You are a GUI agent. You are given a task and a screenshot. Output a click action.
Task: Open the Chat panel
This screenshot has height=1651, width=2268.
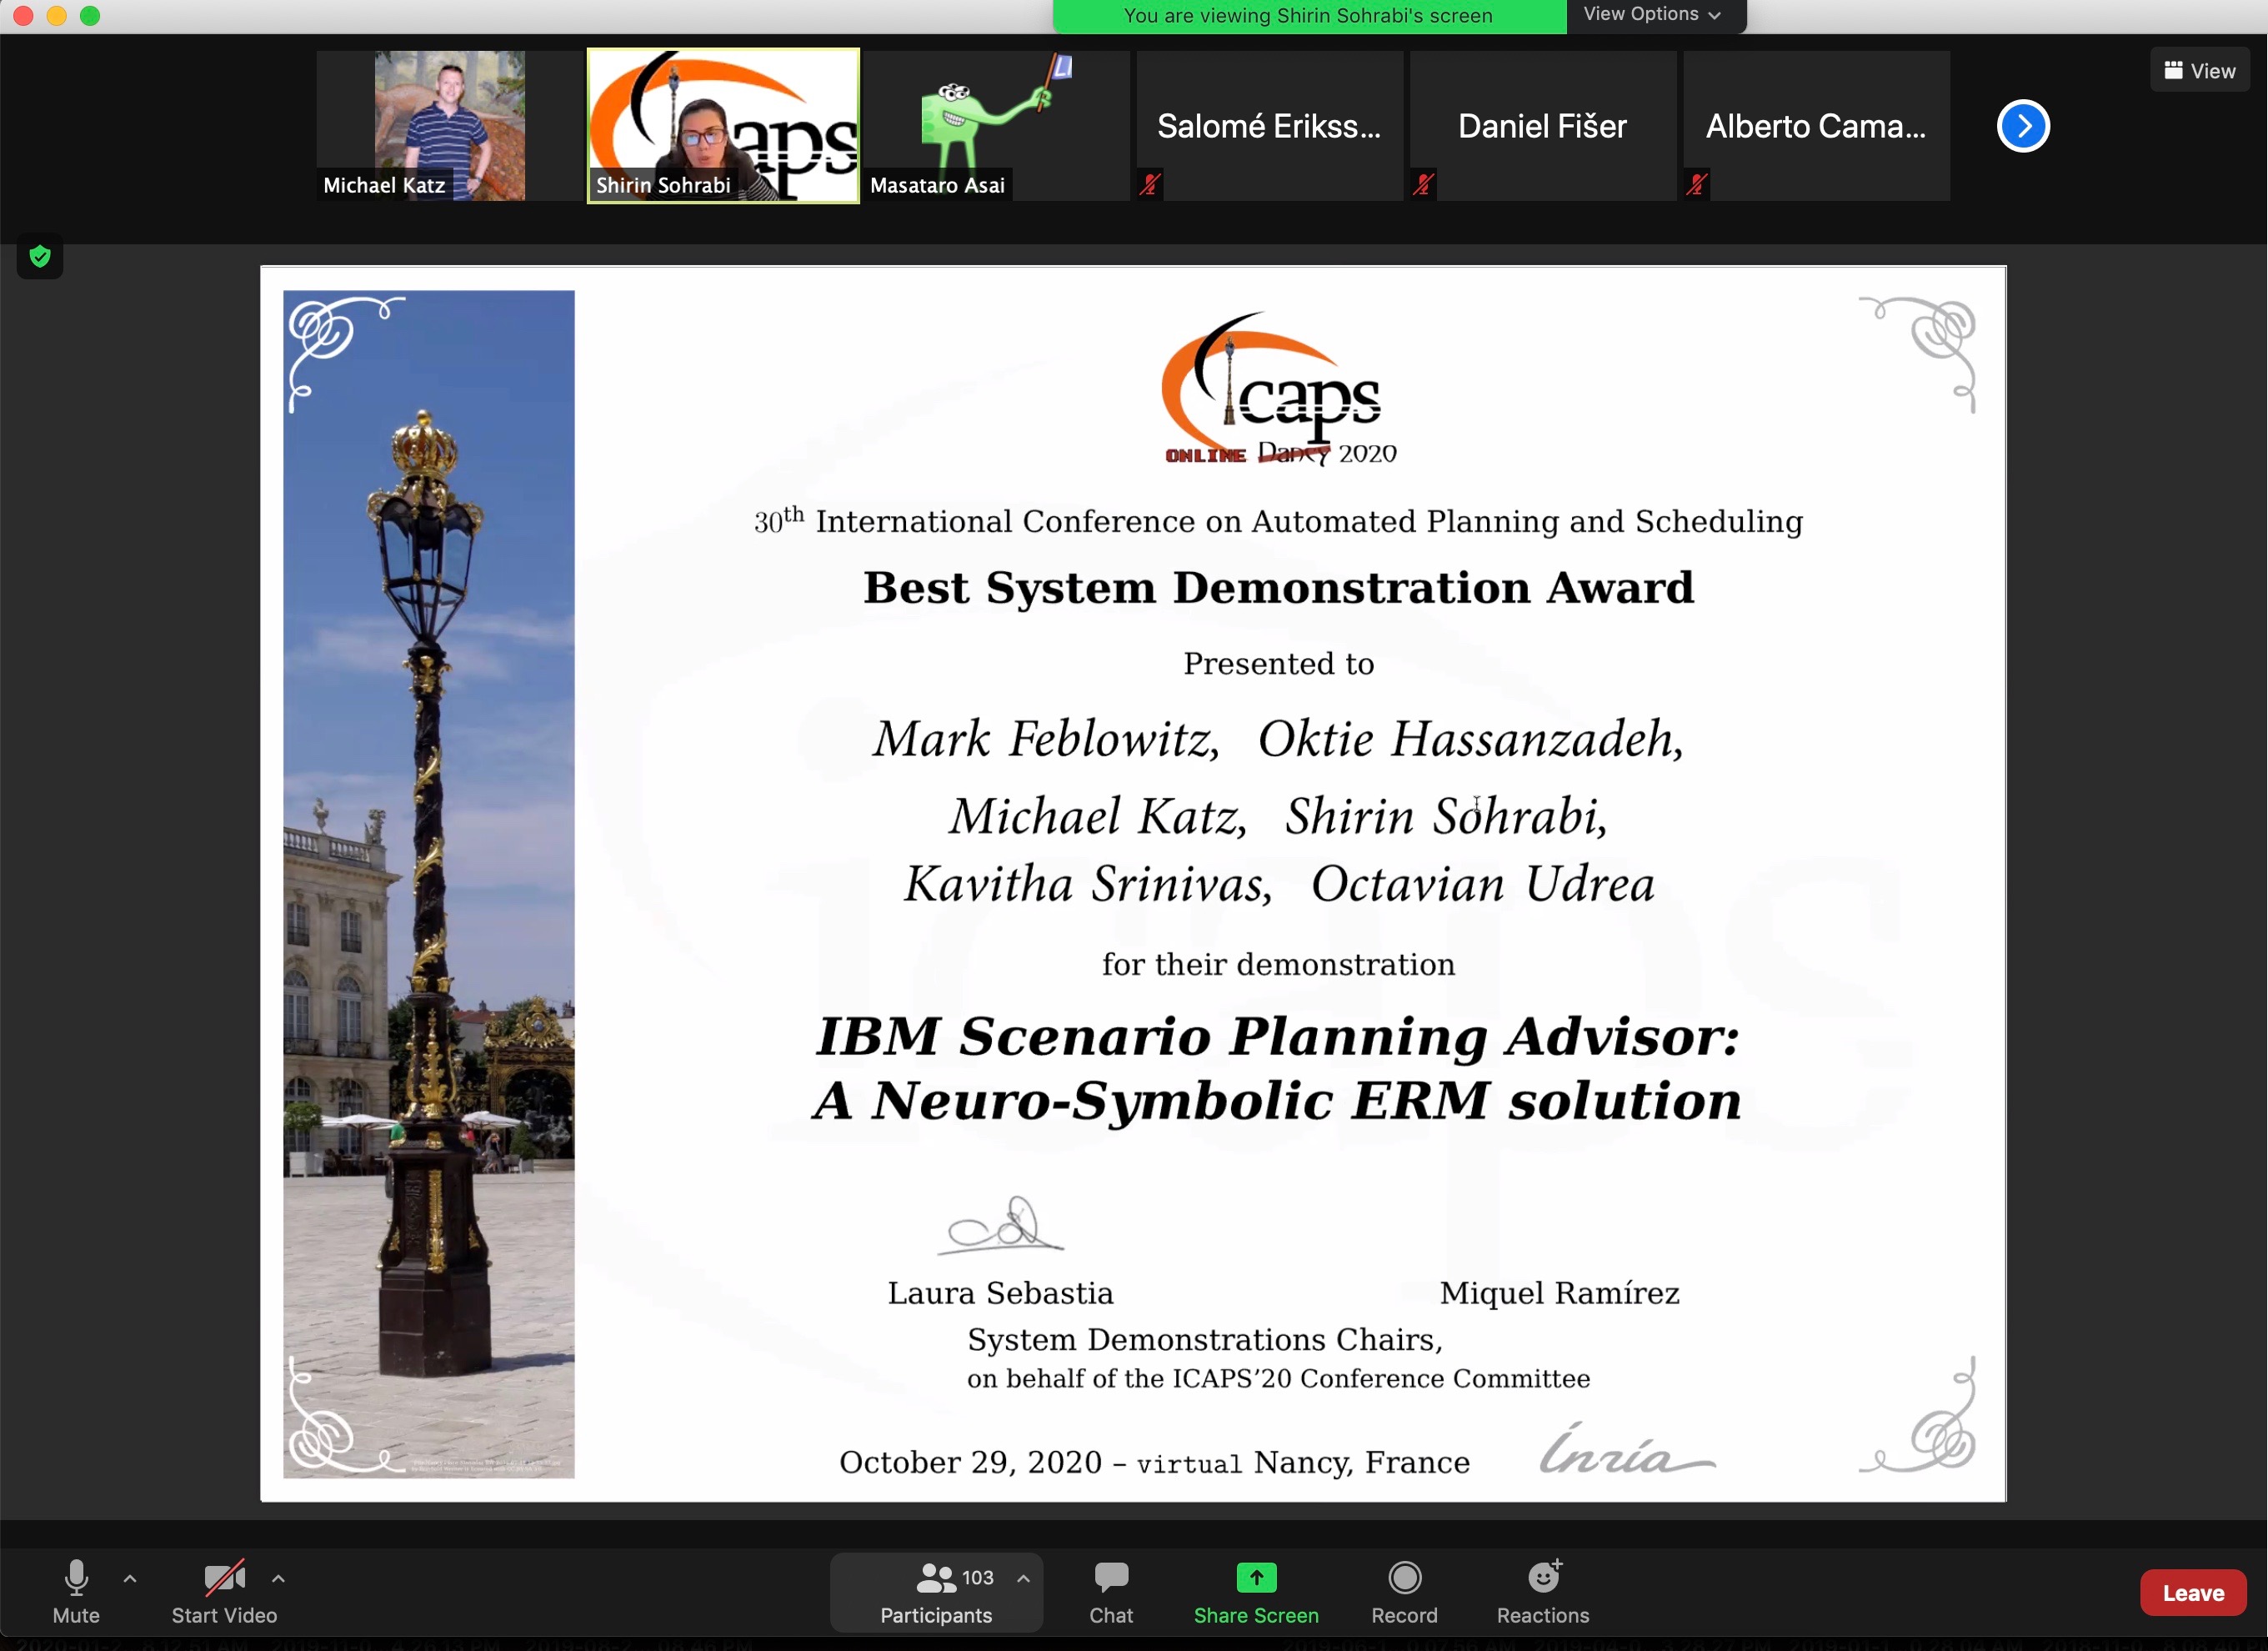tap(1111, 1591)
